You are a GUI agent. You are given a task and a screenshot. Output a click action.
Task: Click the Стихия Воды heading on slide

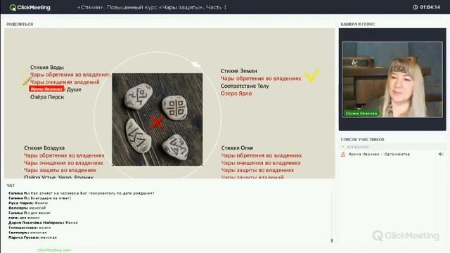(47, 67)
